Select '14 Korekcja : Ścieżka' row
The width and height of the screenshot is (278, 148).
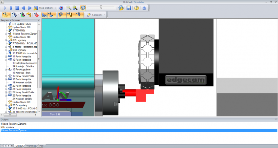tap(23, 66)
